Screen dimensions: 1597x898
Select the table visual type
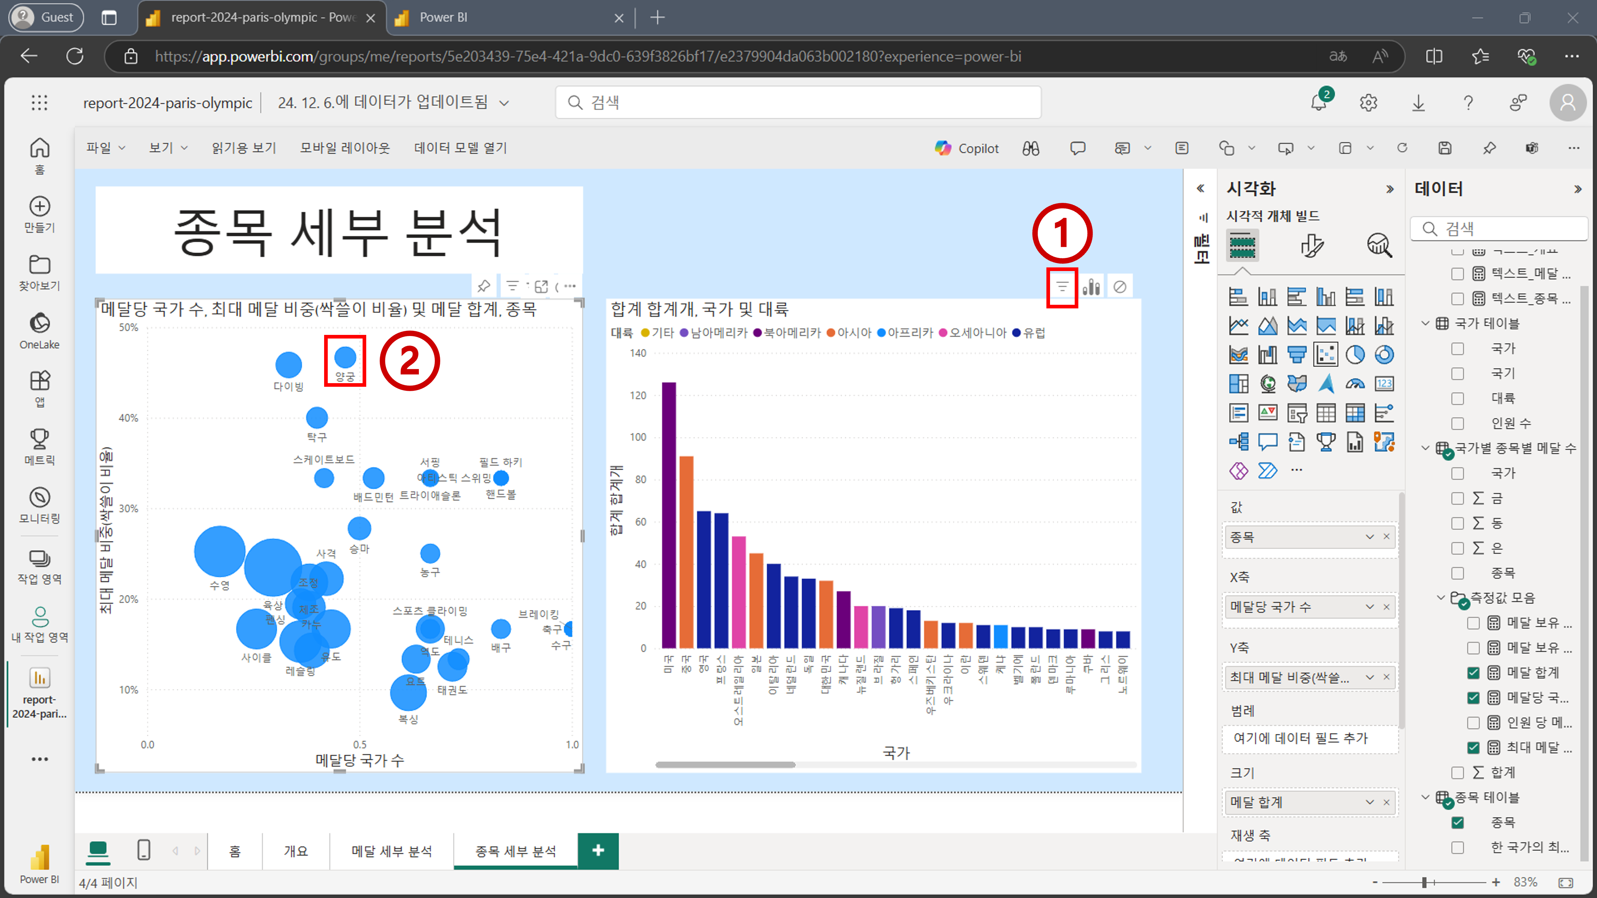tap(1326, 413)
